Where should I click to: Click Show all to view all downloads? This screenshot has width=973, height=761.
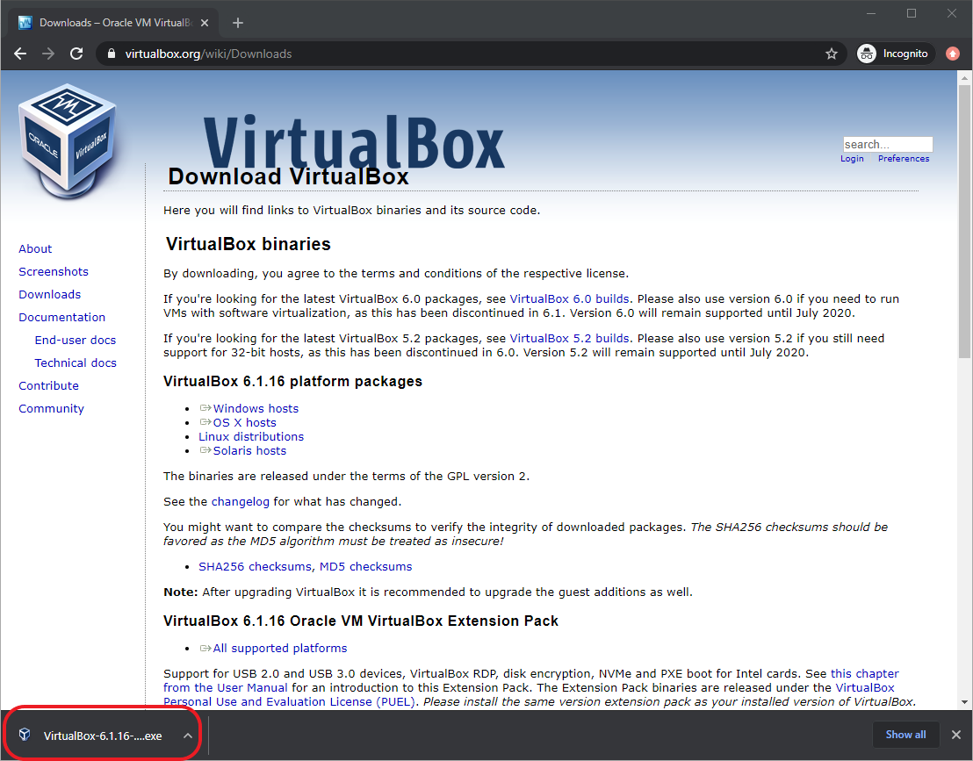pyautogui.click(x=905, y=735)
